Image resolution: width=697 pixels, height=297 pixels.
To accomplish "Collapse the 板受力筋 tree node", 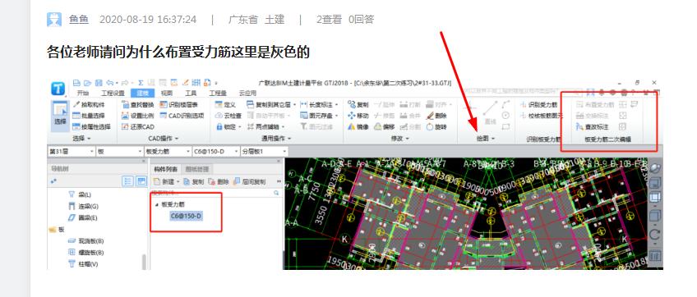I will click(156, 204).
